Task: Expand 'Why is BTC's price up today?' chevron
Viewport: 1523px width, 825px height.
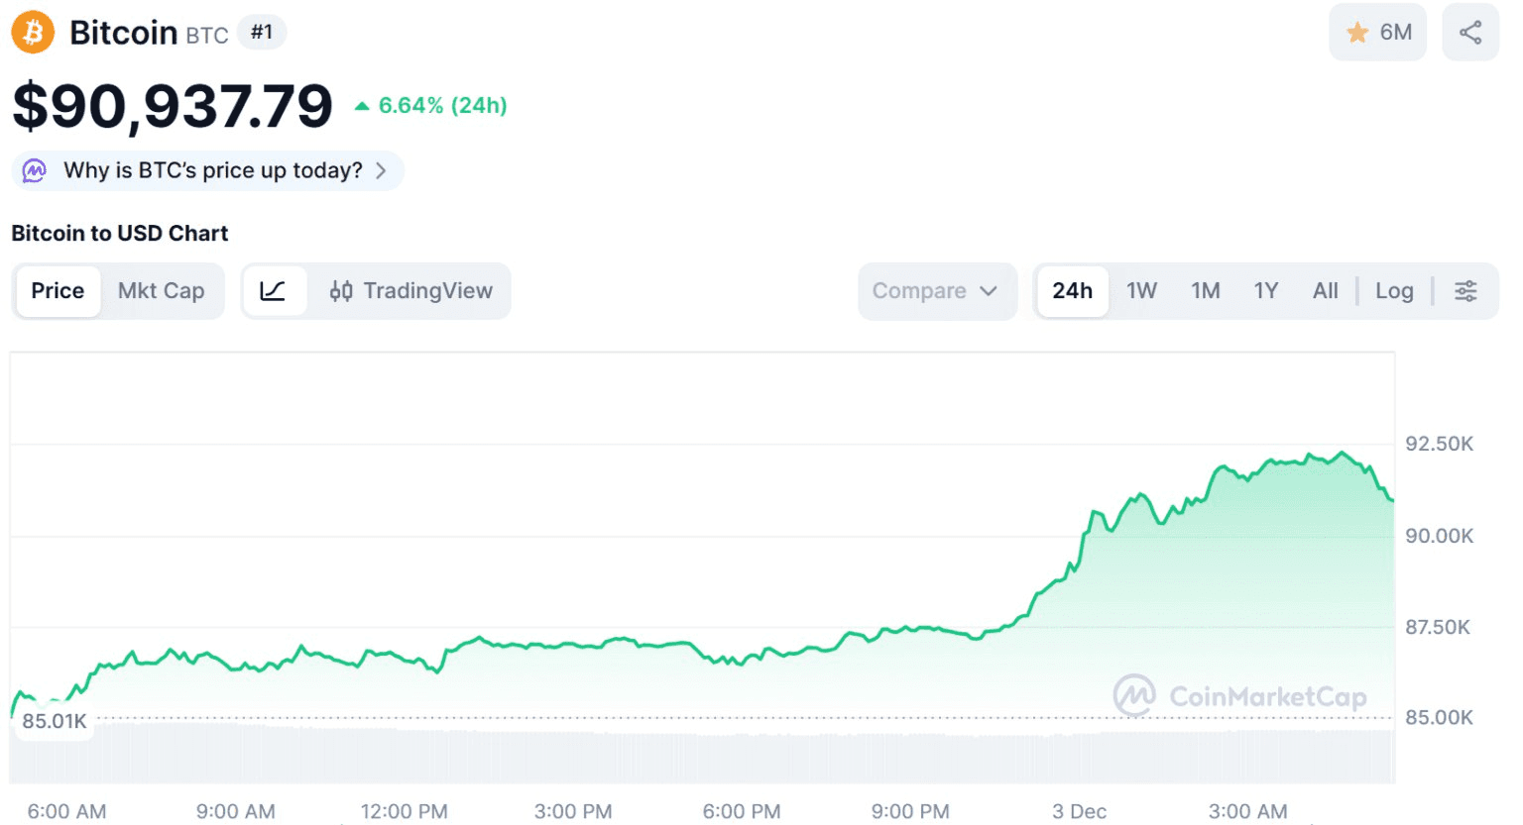Action: pyautogui.click(x=381, y=170)
